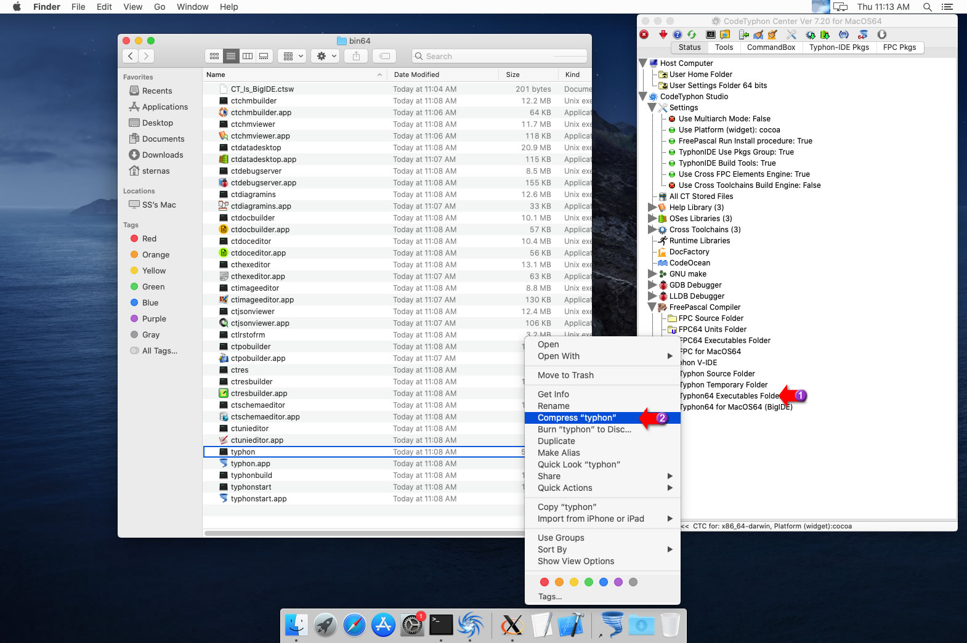
Task: Toggle Use Cross Toolchains Build Engine: False
Action: 750,185
